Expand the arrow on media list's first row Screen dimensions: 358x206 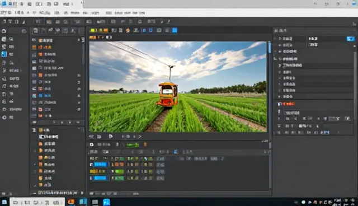tap(79, 40)
